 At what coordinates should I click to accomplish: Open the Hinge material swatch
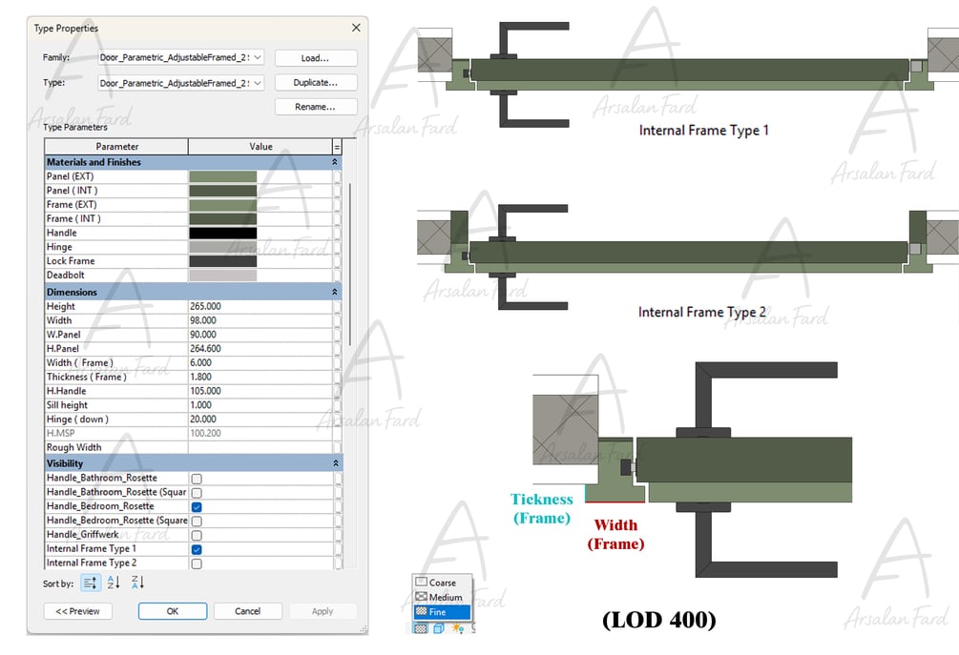222,247
